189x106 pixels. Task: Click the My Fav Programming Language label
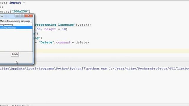15,21
